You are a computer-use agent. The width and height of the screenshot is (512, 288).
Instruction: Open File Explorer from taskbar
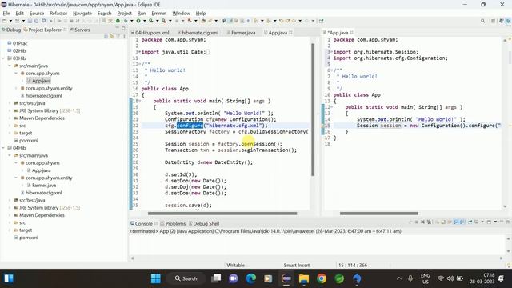(x=304, y=278)
